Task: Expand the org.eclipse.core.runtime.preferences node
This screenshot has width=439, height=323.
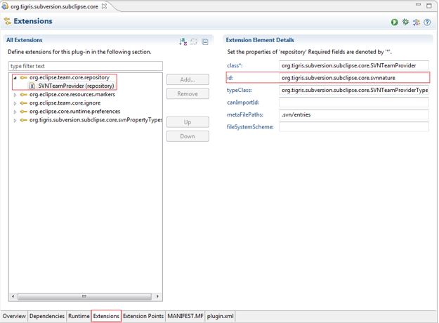Action: (x=15, y=111)
